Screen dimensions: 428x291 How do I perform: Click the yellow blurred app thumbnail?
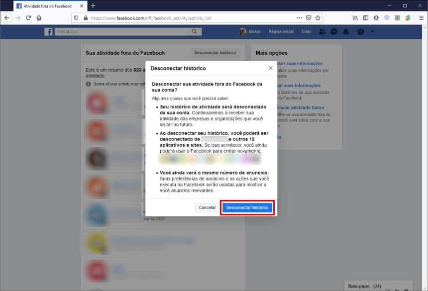click(97, 243)
